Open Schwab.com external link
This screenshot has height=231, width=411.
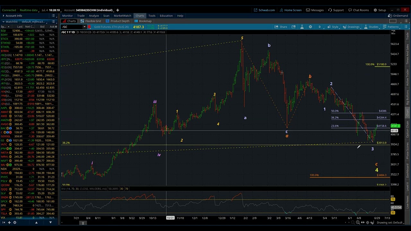(x=264, y=10)
